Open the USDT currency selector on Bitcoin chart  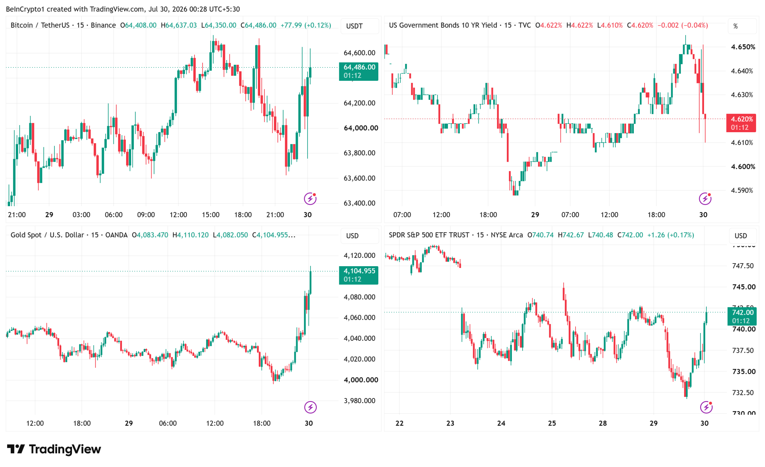point(359,26)
